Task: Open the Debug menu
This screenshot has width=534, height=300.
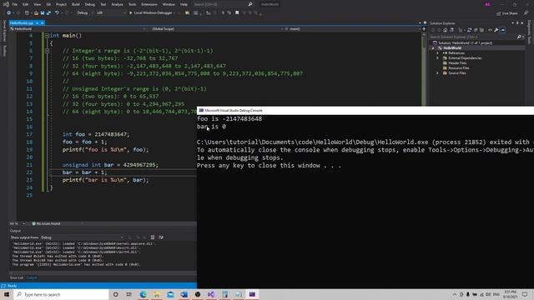Action: [90, 4]
